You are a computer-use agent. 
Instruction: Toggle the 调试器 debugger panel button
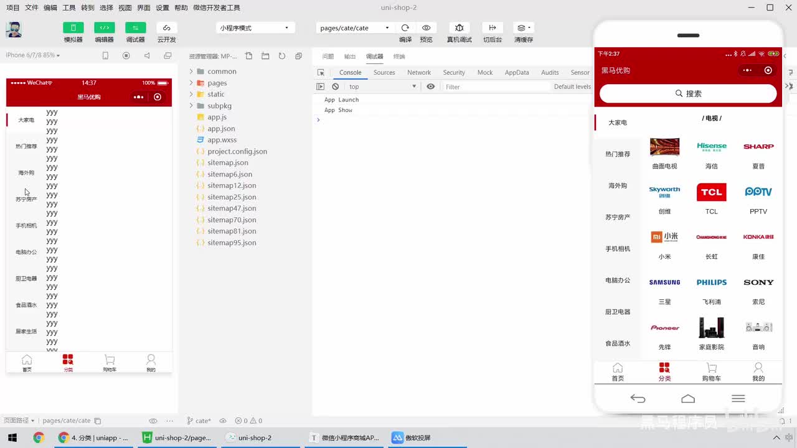pyautogui.click(x=135, y=28)
